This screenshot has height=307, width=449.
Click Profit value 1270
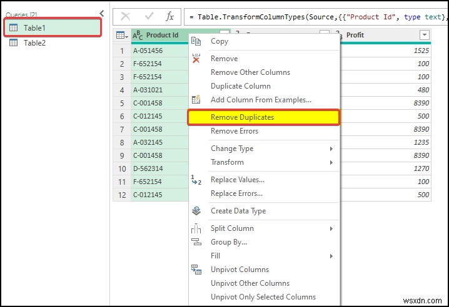click(x=421, y=168)
